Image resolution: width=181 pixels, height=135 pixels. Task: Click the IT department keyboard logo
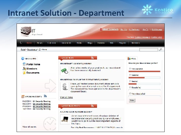click(x=26, y=32)
